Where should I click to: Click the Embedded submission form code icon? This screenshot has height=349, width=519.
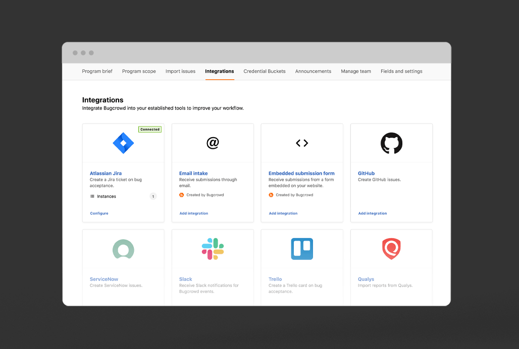pos(302,143)
